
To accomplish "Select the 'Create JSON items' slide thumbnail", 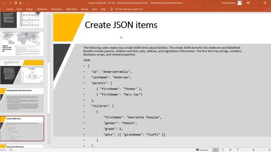I will coord(22,128).
